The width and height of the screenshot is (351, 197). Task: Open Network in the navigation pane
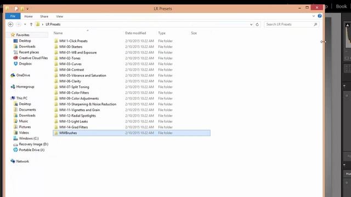(22, 161)
